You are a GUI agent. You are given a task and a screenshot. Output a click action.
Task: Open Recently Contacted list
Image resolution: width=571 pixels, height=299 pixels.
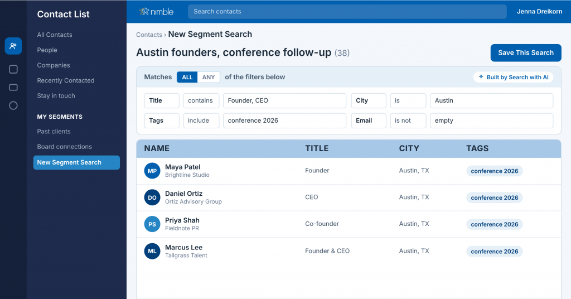point(66,80)
